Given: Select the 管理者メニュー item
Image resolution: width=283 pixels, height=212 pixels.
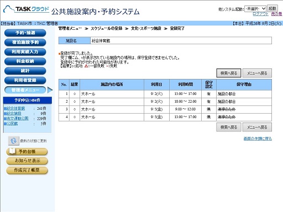Looking at the screenshot, I should [25, 90].
